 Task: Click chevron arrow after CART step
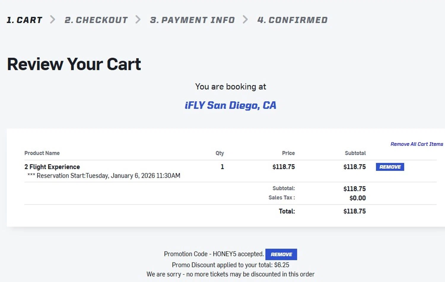53,20
